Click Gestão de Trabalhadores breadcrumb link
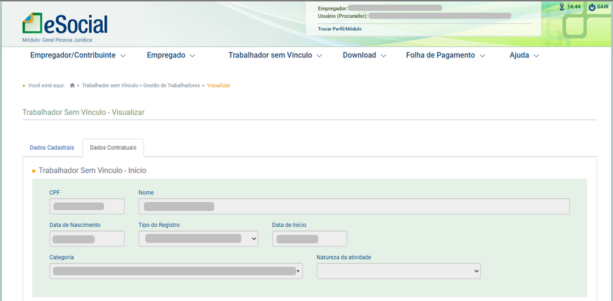Viewport: 613px width, 301px height. coord(171,86)
